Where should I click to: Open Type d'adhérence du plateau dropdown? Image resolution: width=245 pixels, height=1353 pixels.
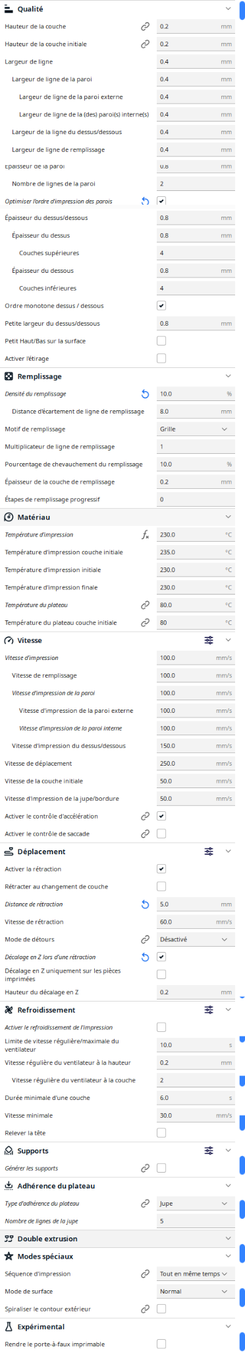196,1204
